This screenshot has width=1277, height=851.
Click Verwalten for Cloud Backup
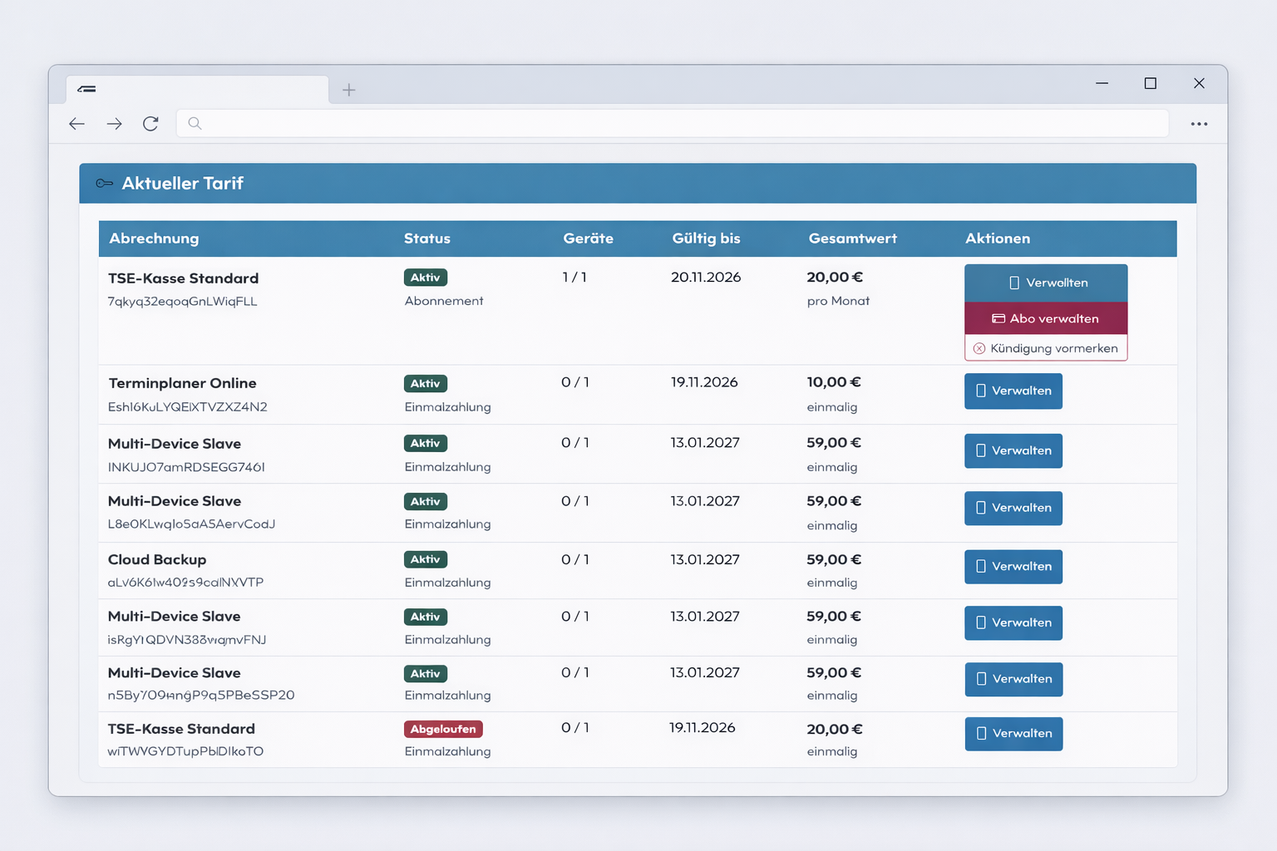pyautogui.click(x=1013, y=567)
